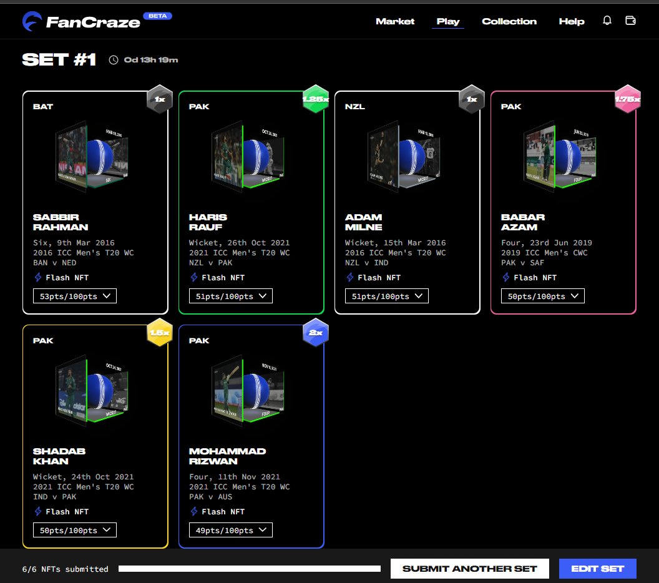Click the SET #1 heading
Image resolution: width=659 pixels, height=583 pixels.
[59, 60]
